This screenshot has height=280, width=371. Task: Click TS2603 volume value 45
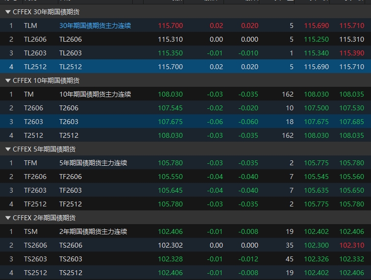coord(290,259)
